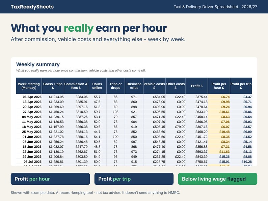The image size is (268, 201).
Task: Click the gross value £1,450.24
Action: point(53,112)
